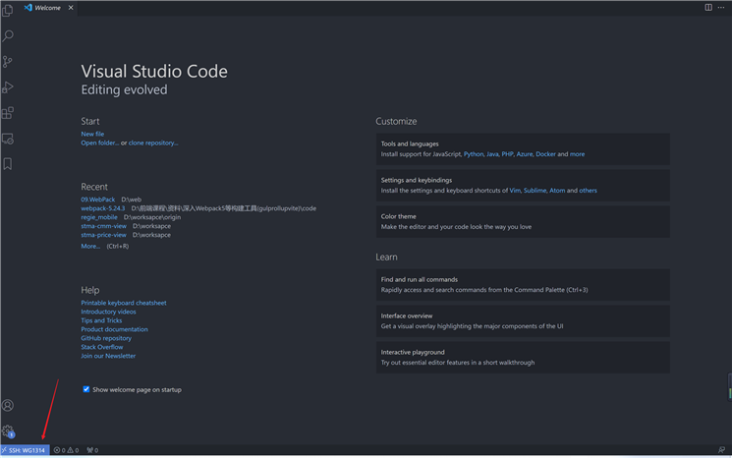Screen dimensions: 732x458
Task: Open the Color theme card
Action: coord(523,222)
